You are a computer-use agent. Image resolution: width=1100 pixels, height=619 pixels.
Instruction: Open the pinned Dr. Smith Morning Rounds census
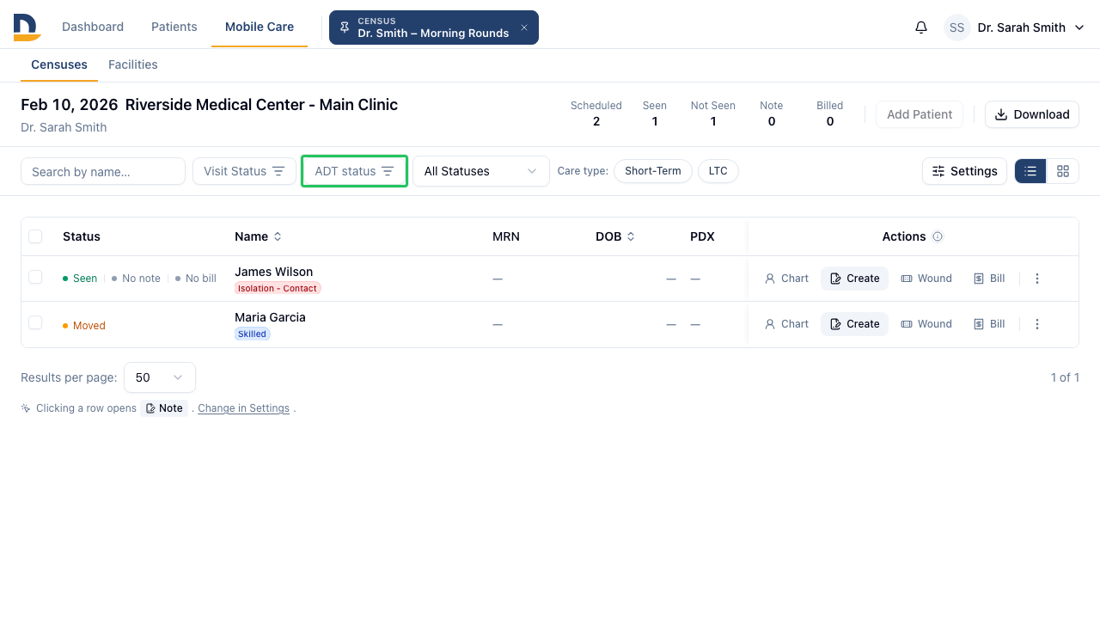point(433,28)
